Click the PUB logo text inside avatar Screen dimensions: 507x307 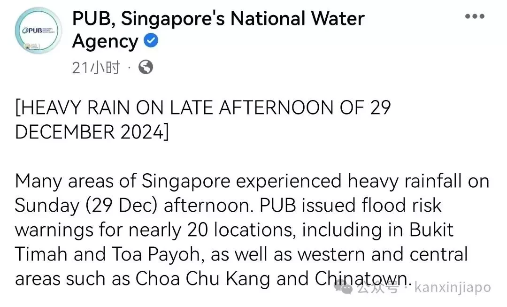pos(32,31)
